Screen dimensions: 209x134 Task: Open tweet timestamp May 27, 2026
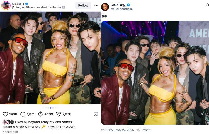pyautogui.click(x=117, y=130)
